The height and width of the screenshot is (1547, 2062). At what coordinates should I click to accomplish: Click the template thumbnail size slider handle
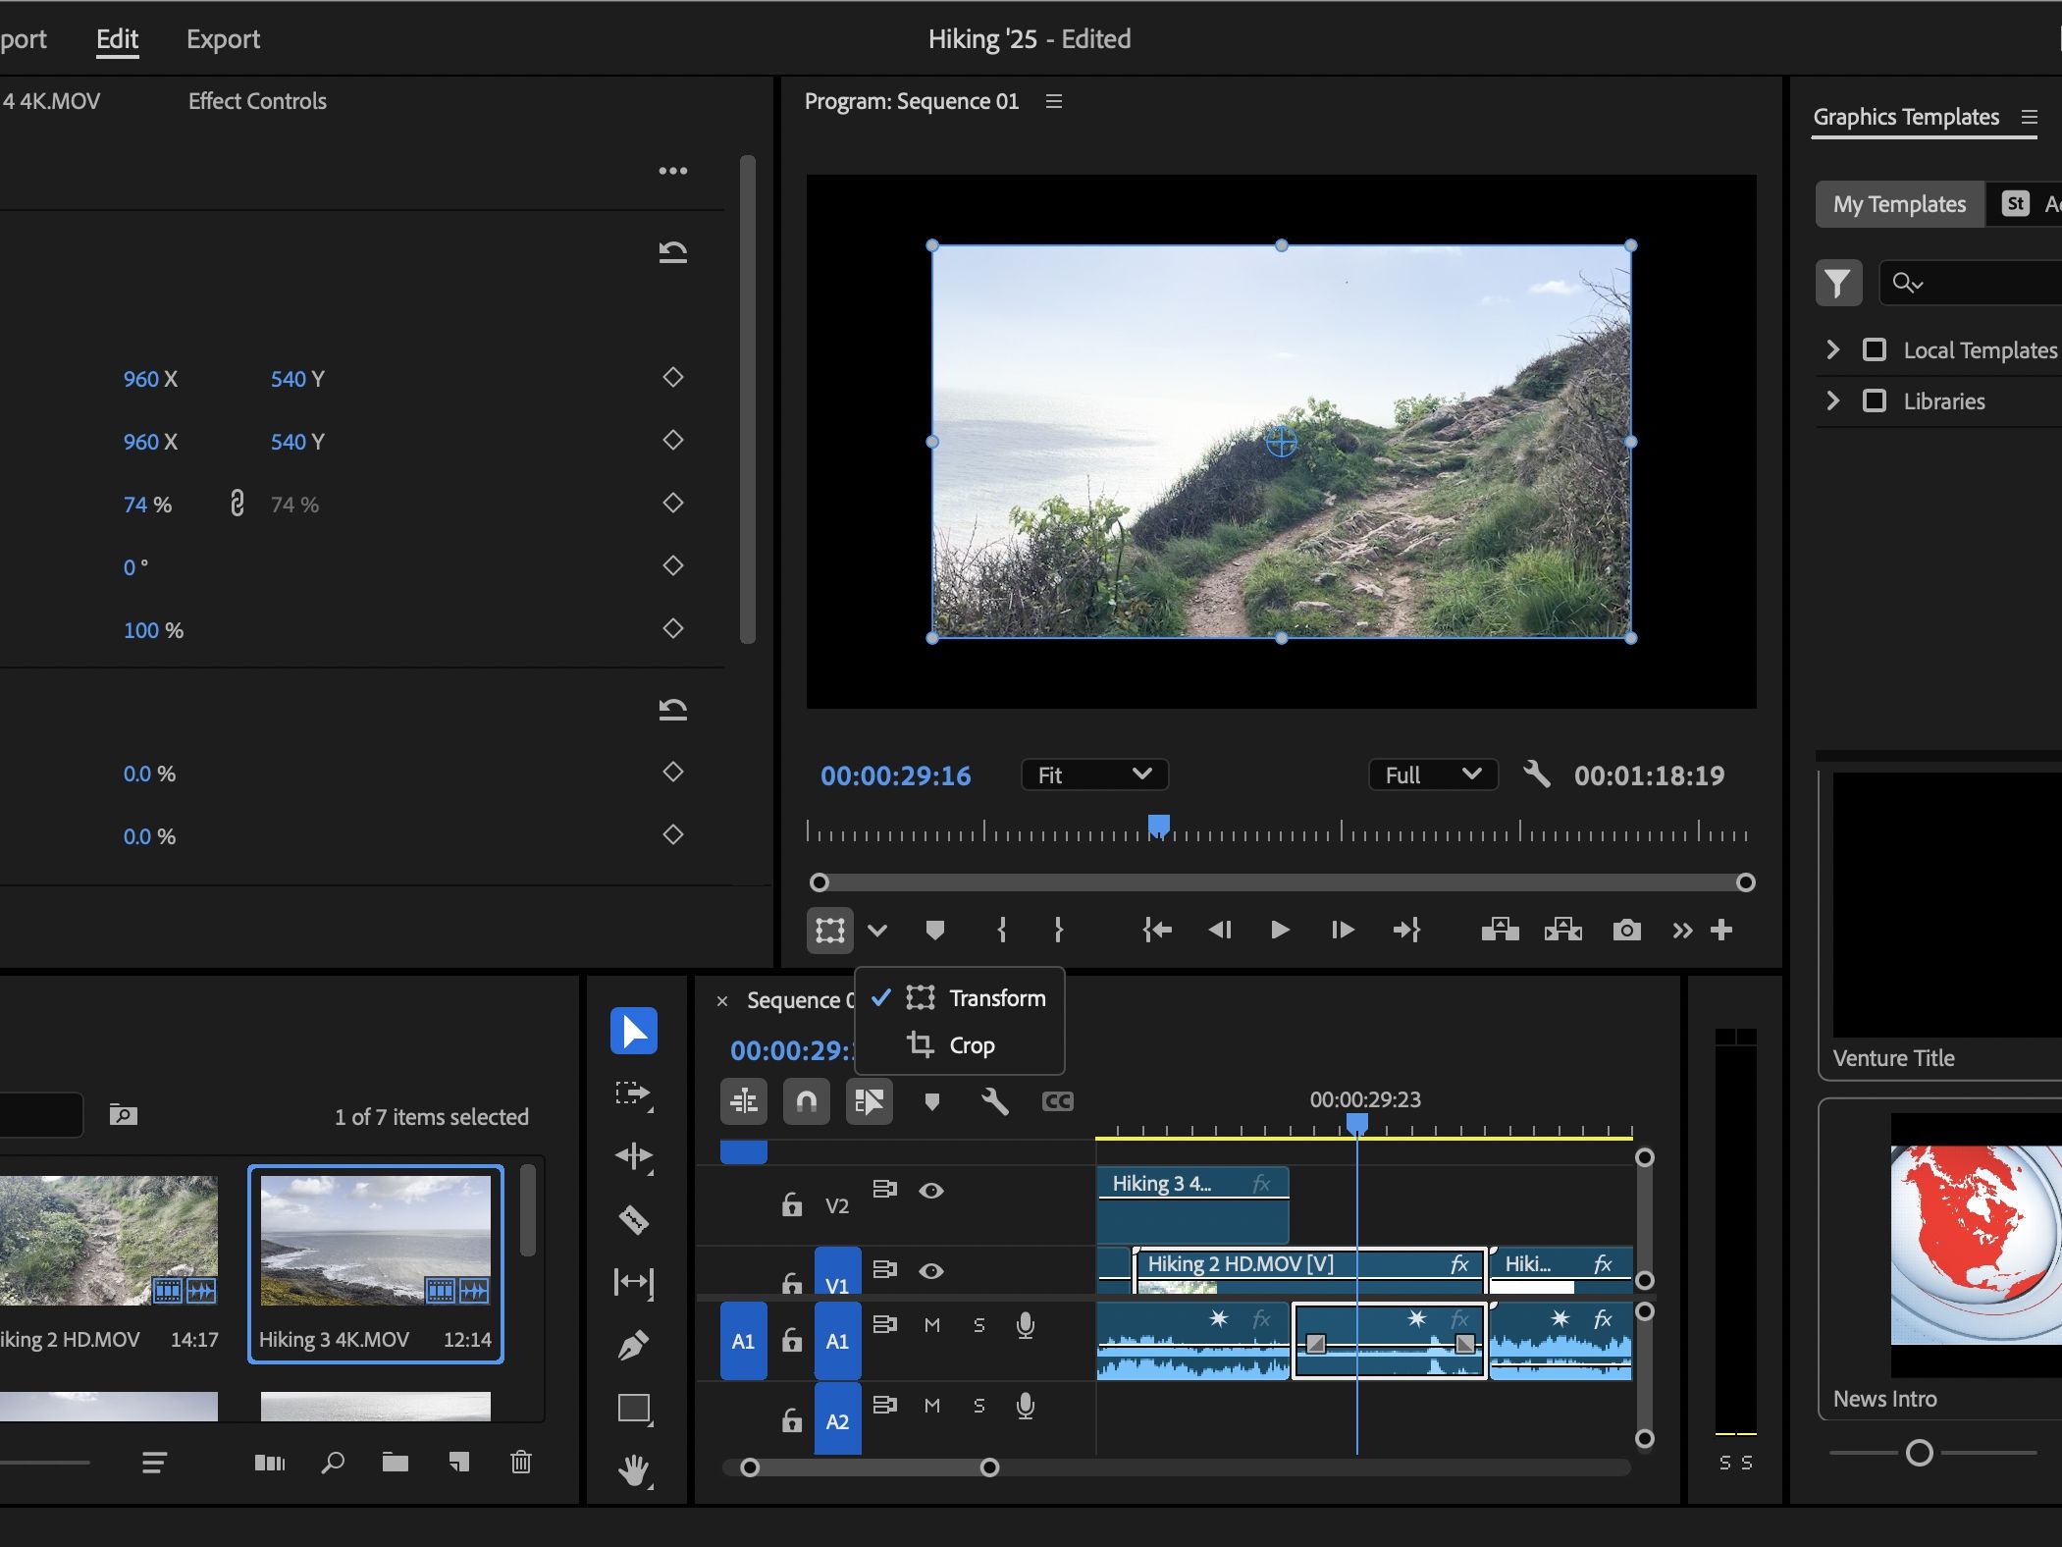pos(1919,1453)
